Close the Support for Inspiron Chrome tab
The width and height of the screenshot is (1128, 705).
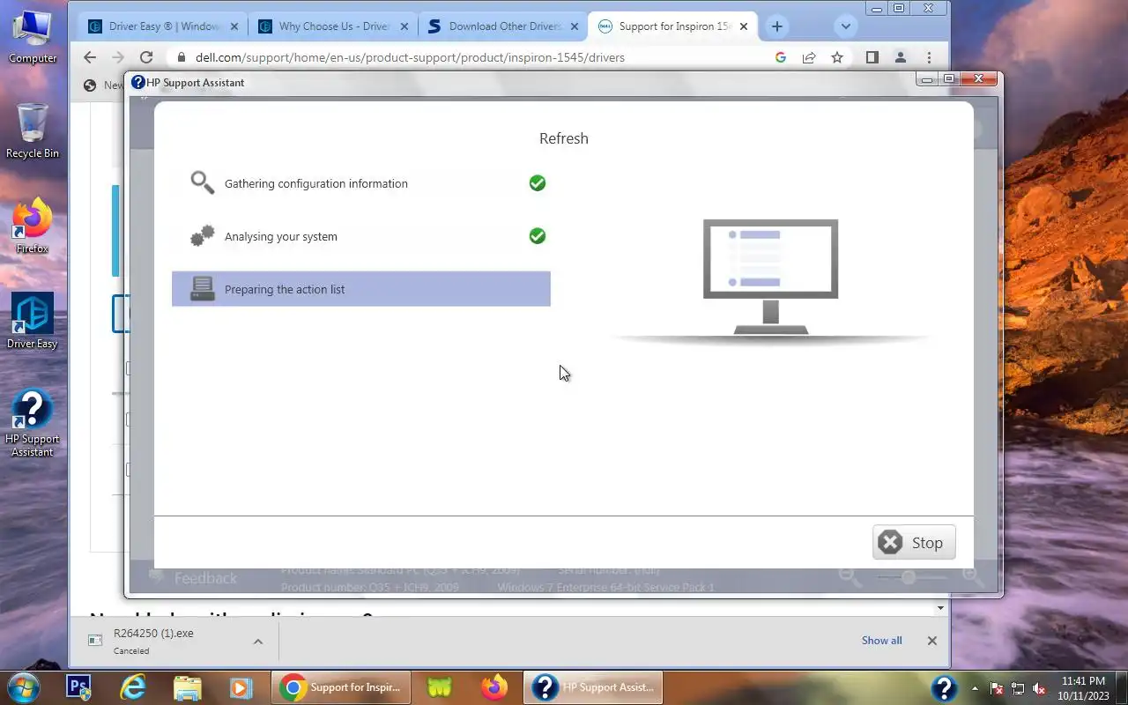744,26
